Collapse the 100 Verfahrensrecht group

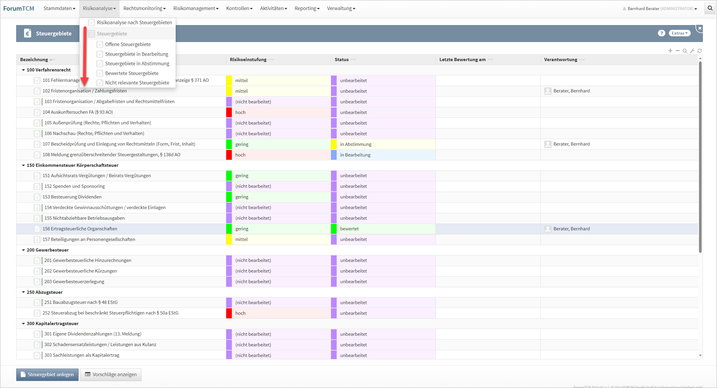[23, 70]
